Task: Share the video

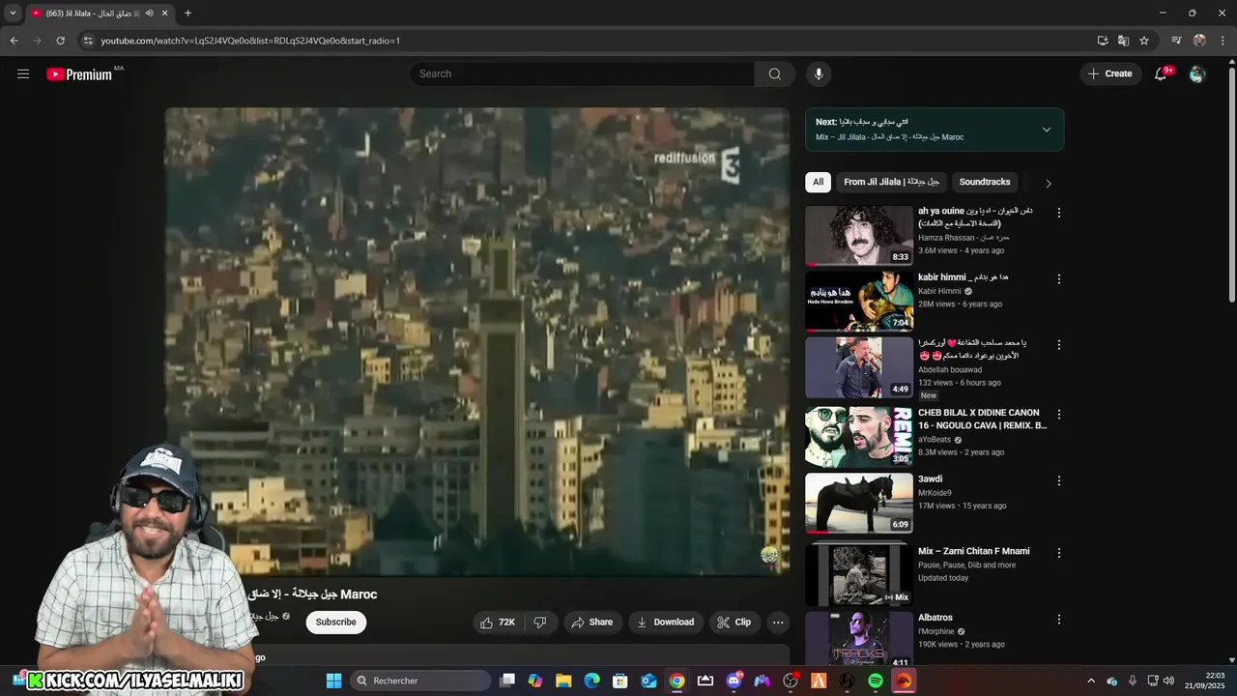Action: tap(591, 623)
